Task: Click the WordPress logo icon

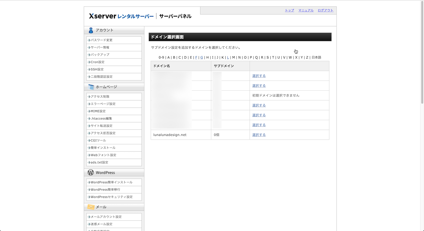Action: click(91, 172)
